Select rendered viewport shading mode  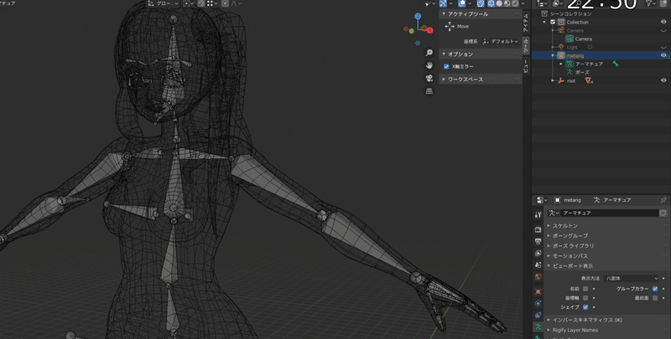(x=515, y=3)
